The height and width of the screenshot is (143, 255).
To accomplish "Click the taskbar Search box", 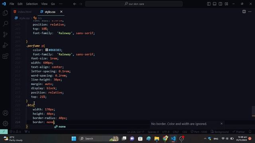I will (x=99, y=139).
